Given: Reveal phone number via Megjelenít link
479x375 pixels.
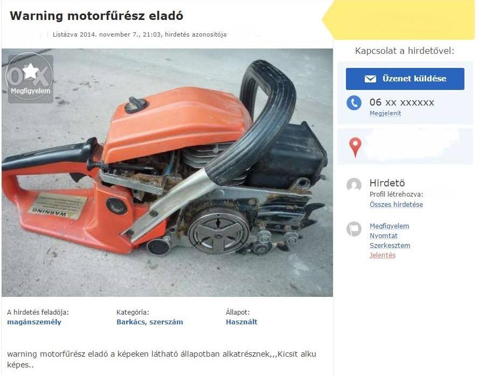Looking at the screenshot, I should click(x=385, y=113).
